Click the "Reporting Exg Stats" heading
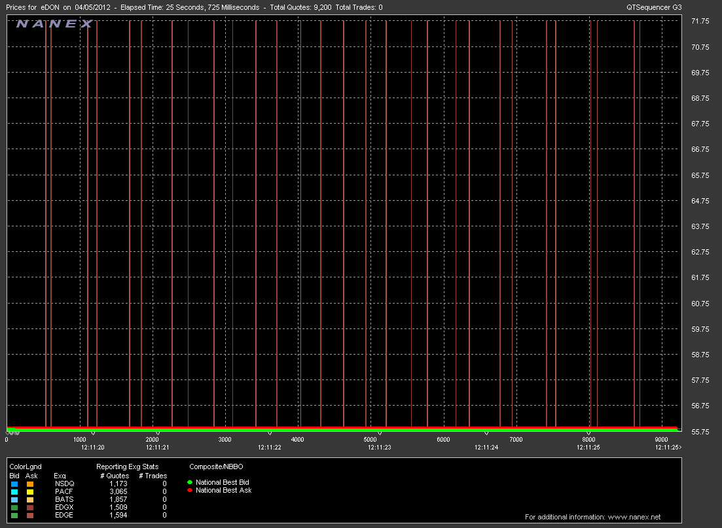 [127, 466]
